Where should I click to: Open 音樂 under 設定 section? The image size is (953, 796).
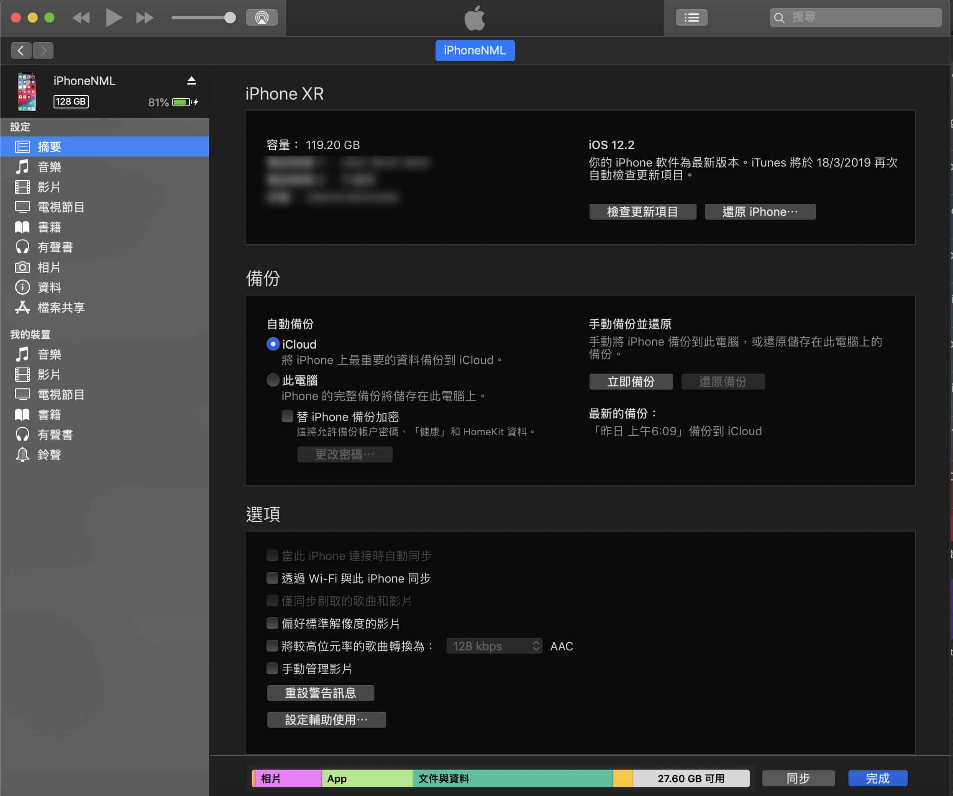coord(104,167)
